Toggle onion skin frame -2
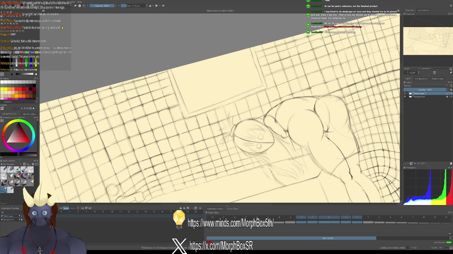Screen dimensions: 453x254 301,217
